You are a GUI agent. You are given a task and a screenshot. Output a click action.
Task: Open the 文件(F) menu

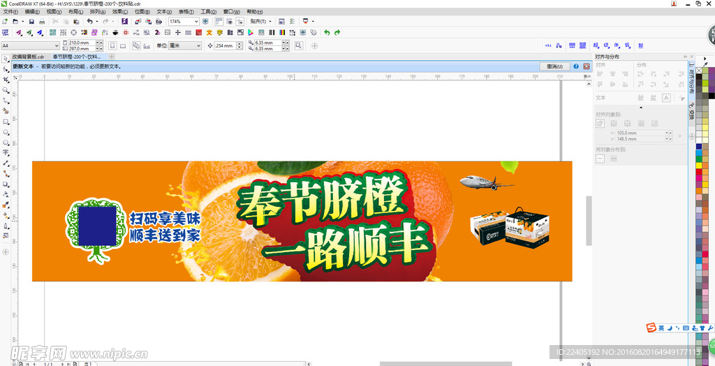(x=10, y=11)
